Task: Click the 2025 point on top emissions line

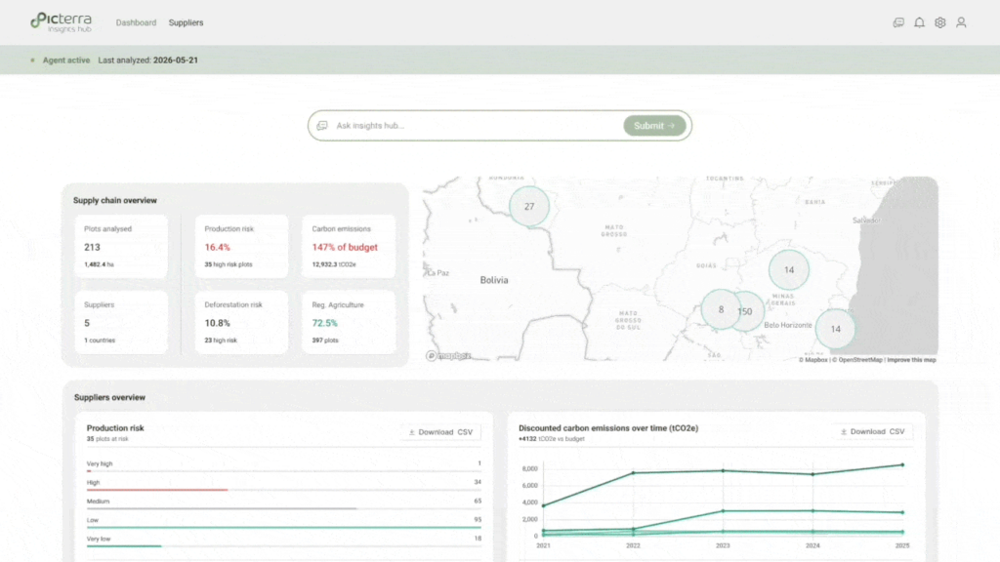Action: pos(901,465)
